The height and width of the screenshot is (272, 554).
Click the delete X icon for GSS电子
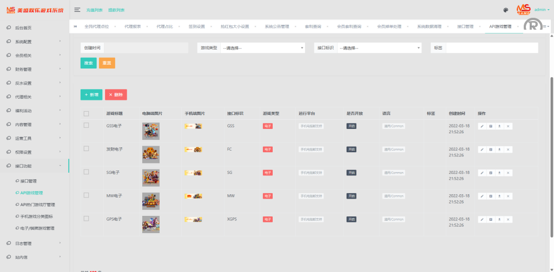[508, 126]
